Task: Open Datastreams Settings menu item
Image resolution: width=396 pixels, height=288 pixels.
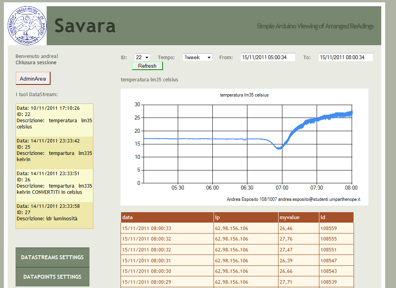Action: [53, 257]
